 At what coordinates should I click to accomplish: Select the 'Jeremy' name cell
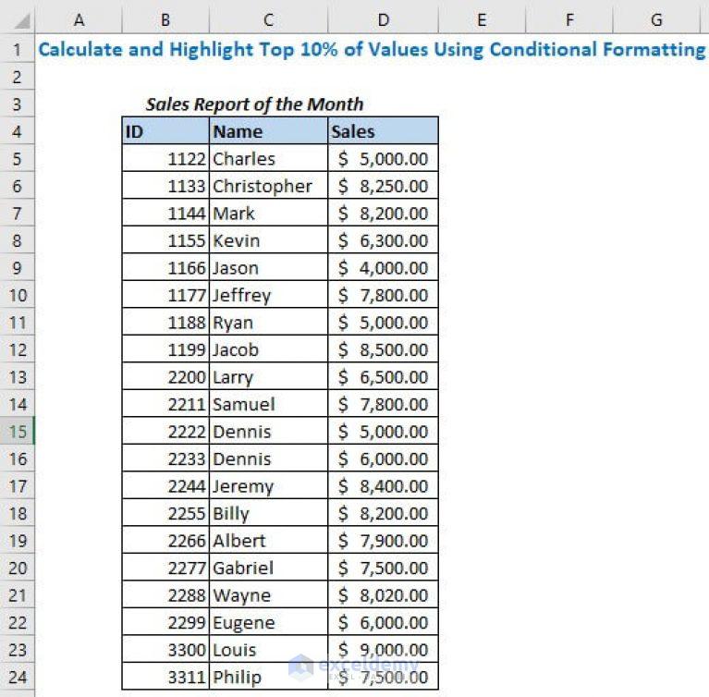(269, 486)
